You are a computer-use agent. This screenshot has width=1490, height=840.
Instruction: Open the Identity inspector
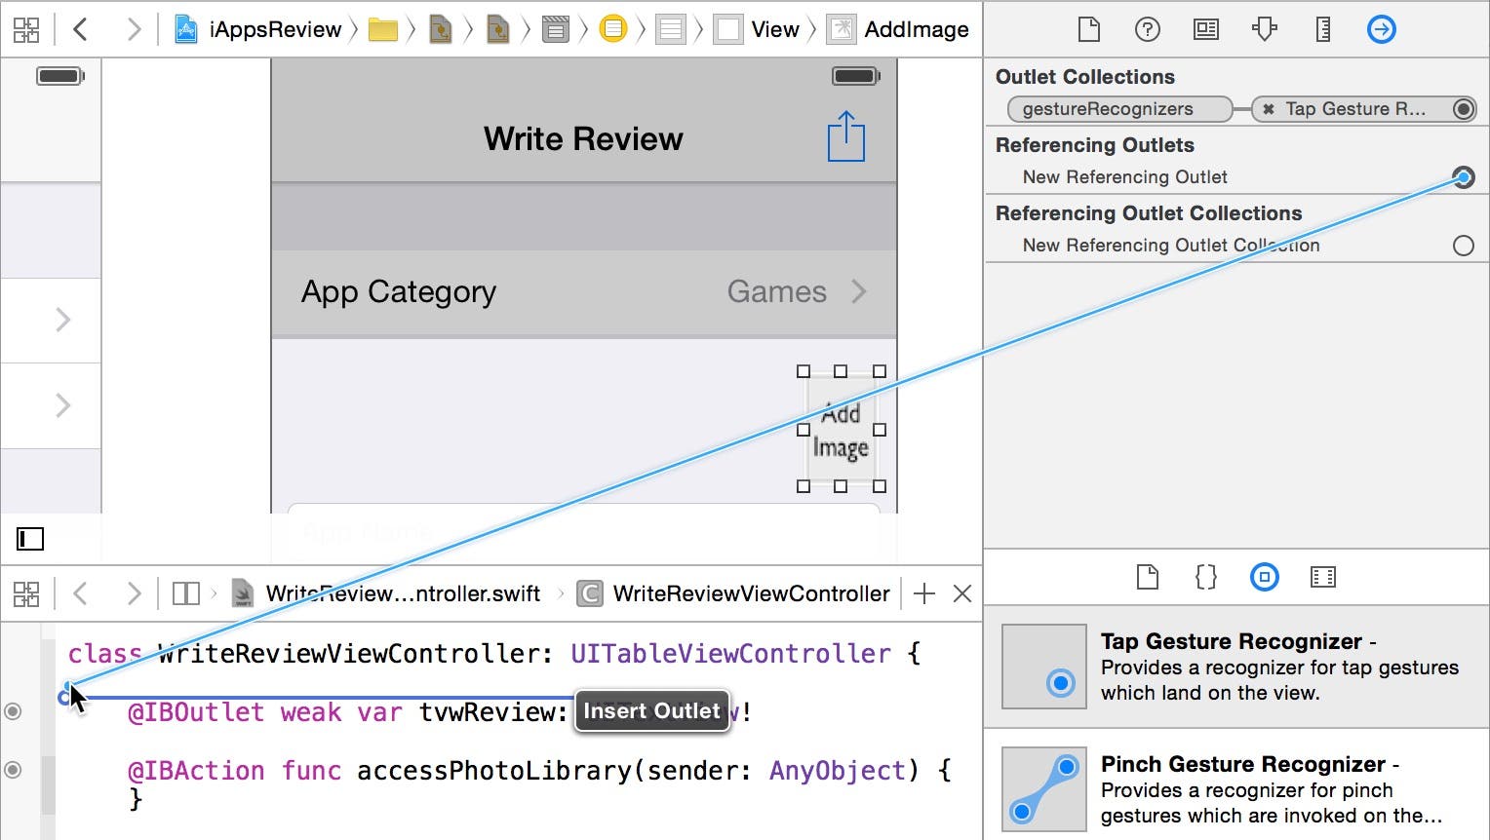[1205, 29]
